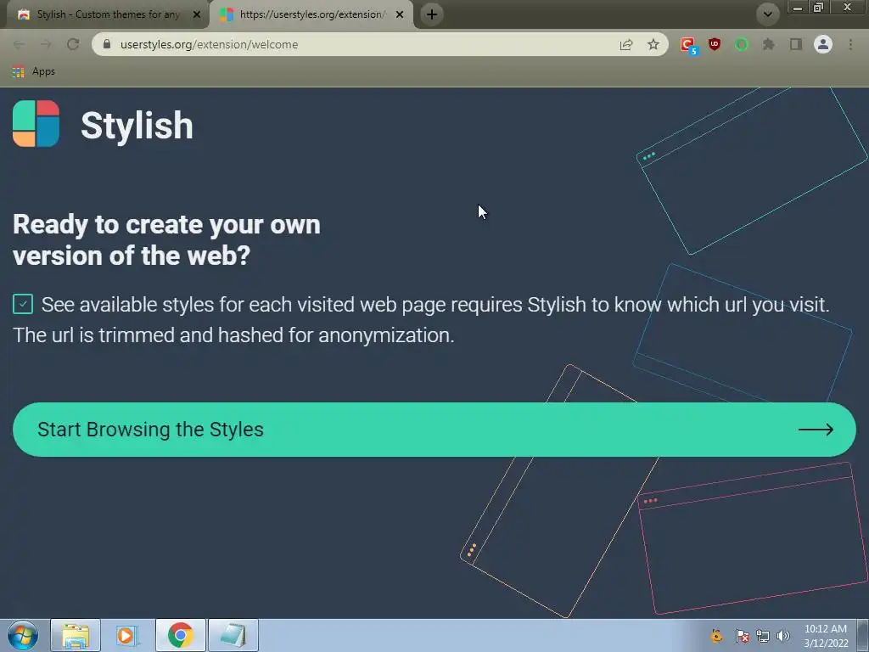Screen dimensions: 869x652
Task: Close the userstyles.org extension tab
Action: (x=400, y=14)
